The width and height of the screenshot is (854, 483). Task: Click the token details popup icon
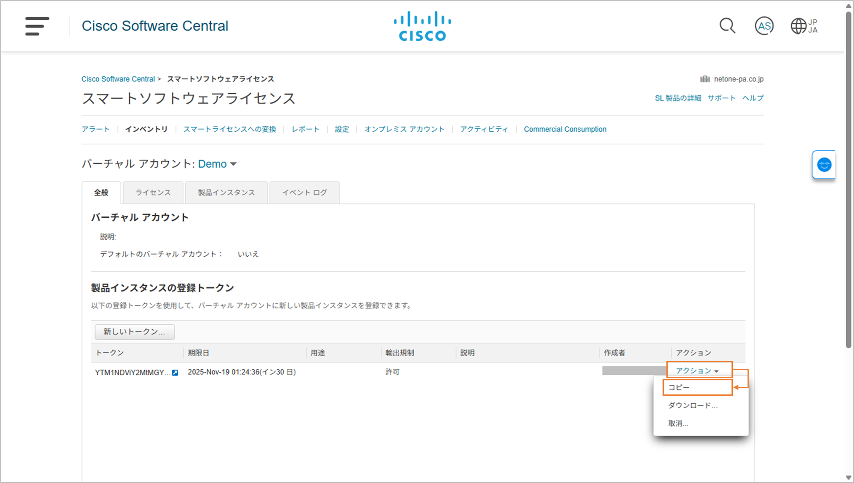[175, 373]
